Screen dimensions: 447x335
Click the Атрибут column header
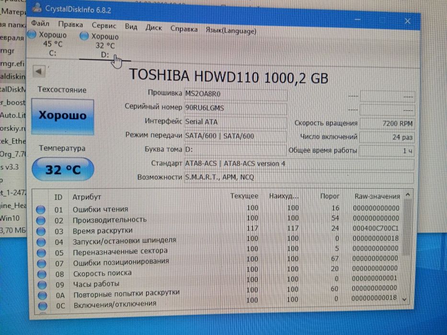pyautogui.click(x=87, y=197)
